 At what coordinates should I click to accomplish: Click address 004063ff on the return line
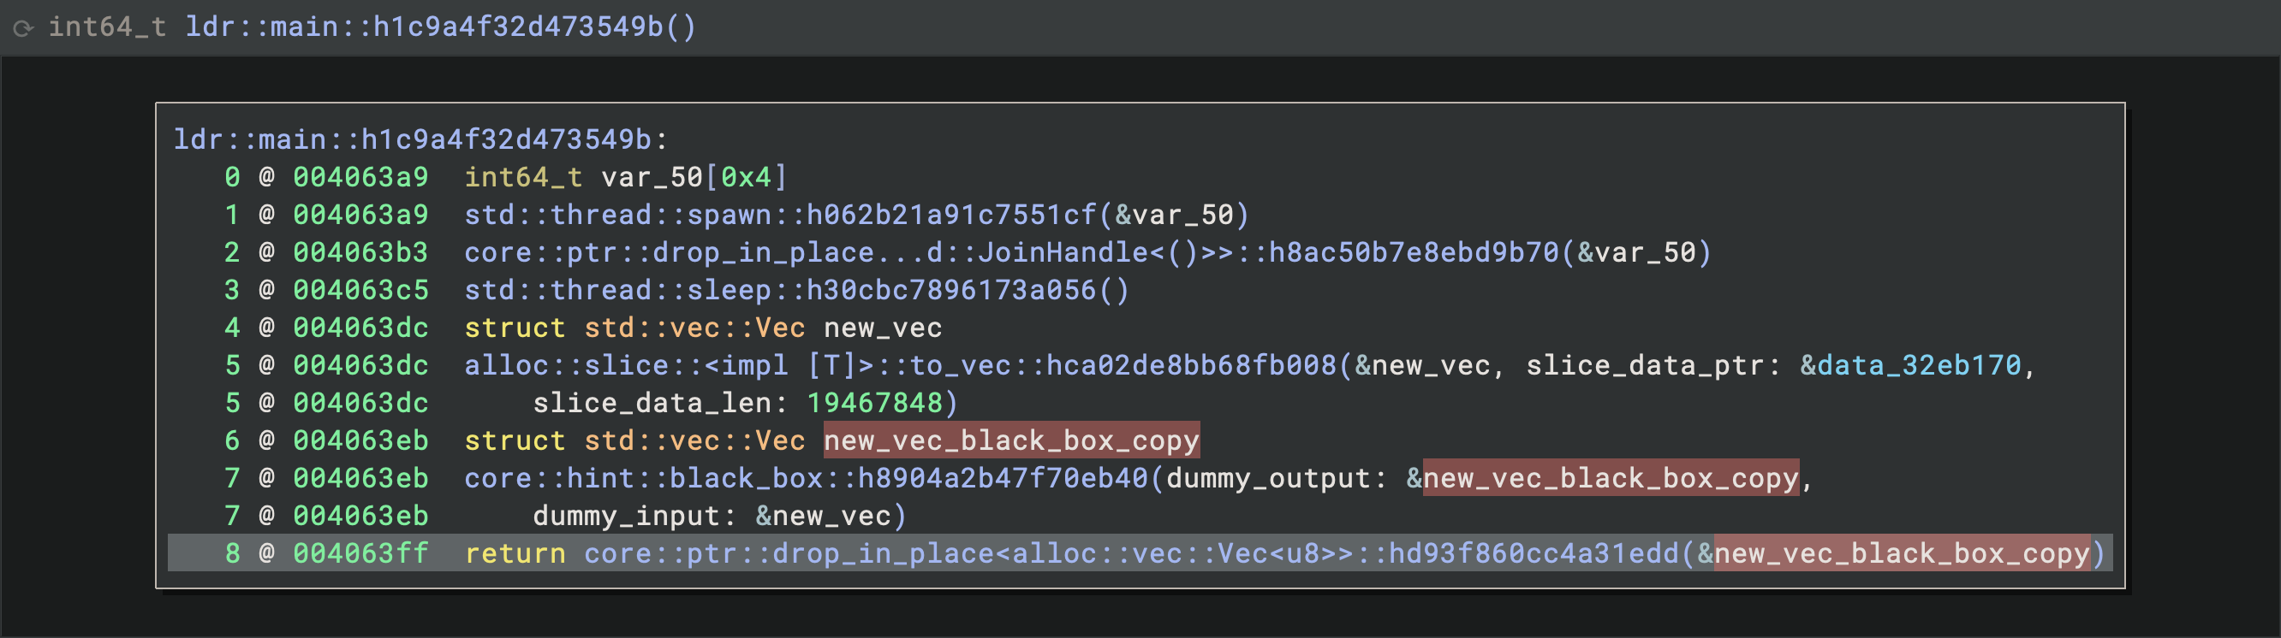click(x=360, y=554)
